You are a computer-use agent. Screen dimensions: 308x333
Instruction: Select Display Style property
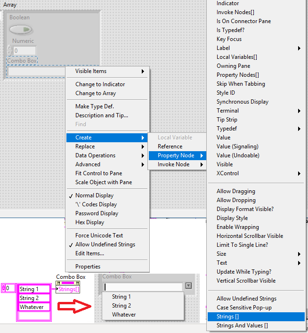tap(256, 218)
